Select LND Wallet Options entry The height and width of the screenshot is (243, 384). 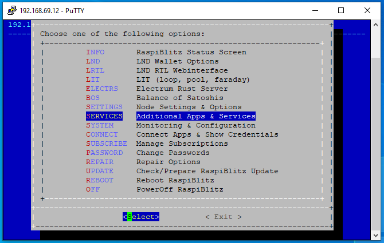(152, 61)
